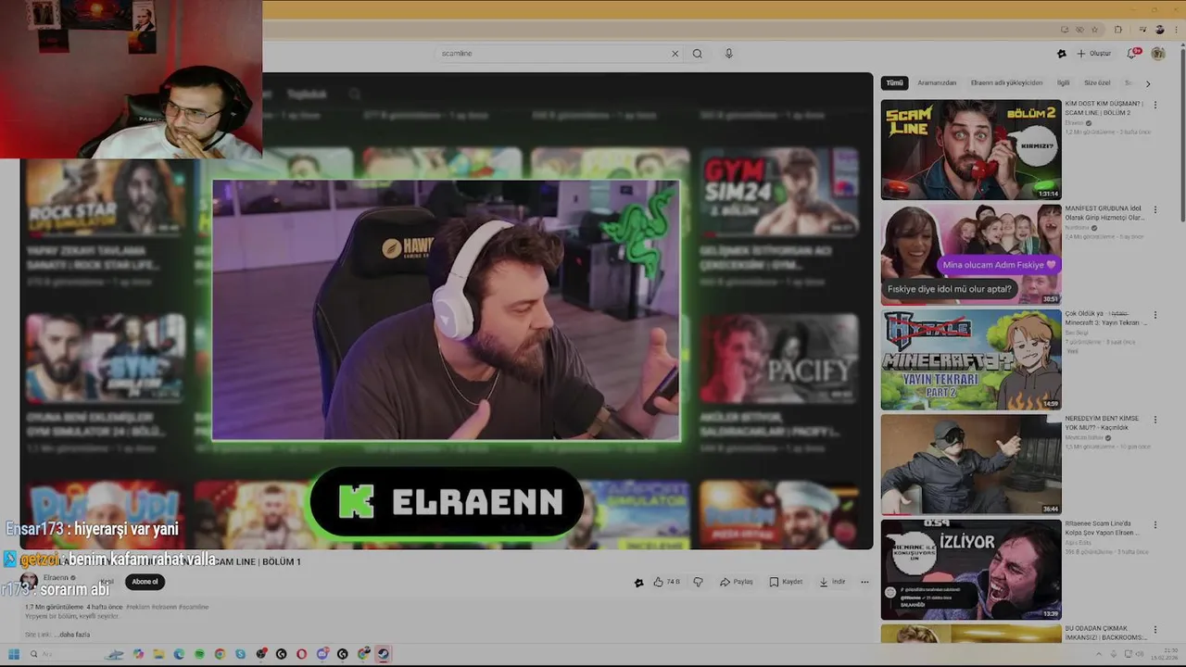Image resolution: width=1186 pixels, height=667 pixels.
Task: Select the Tümü filter chip
Action: [x=894, y=83]
